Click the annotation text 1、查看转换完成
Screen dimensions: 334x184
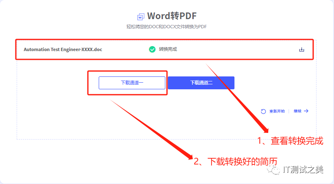tap(290, 141)
